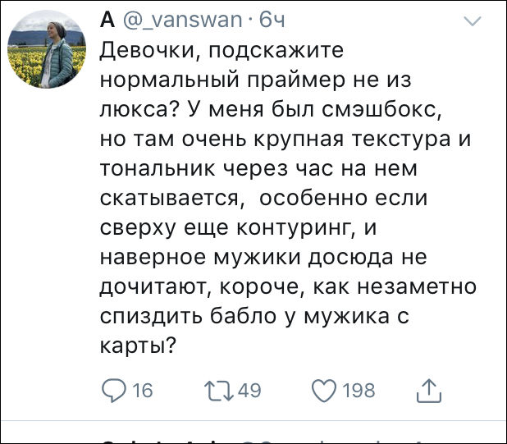The height and width of the screenshot is (444, 507).
Task: Click the likes count "198"
Action: click(x=359, y=391)
